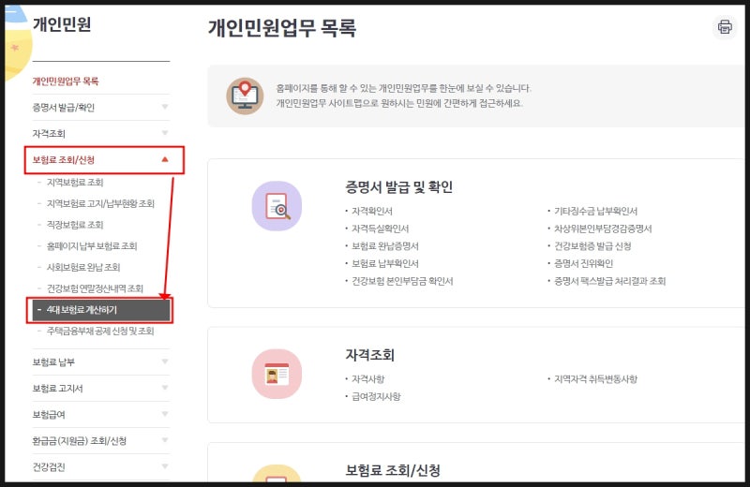Select 환급금(지원금) 조회/신청 sidebar menu

[80, 441]
